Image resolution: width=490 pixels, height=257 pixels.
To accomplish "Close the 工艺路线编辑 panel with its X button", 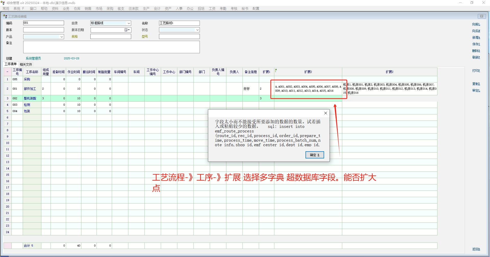I will pos(482,16).
